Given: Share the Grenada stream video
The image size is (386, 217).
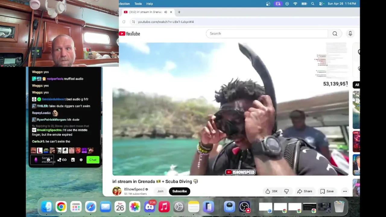Looking at the screenshot, I should (305, 191).
